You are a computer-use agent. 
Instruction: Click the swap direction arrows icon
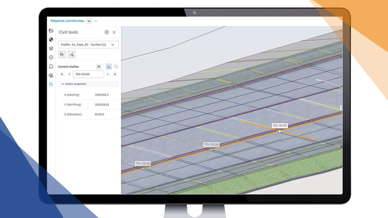point(116,67)
